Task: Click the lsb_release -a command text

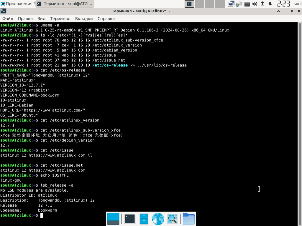Action: (x=57, y=185)
